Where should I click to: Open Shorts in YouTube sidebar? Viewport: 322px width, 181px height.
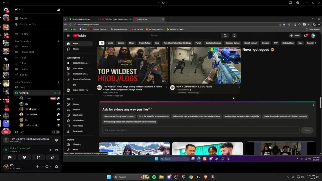(x=76, y=49)
